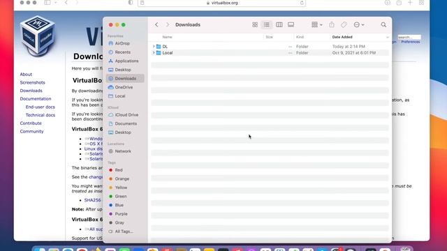Switch Finder to list view
The height and width of the screenshot is (251, 447).
click(x=267, y=25)
